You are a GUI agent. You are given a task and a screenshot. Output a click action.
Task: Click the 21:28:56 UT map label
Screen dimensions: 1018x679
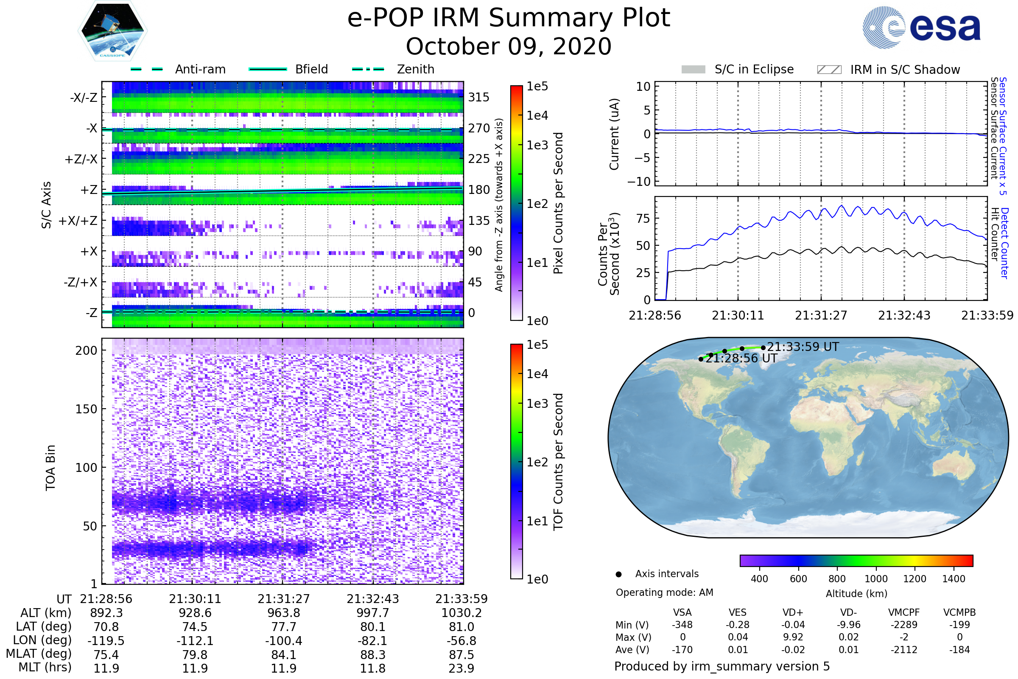pyautogui.click(x=742, y=359)
